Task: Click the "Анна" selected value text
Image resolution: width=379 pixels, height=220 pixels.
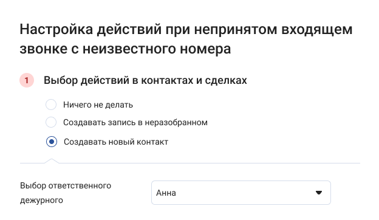Action: click(166, 193)
